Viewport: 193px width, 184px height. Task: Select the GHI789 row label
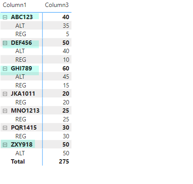point(21,68)
